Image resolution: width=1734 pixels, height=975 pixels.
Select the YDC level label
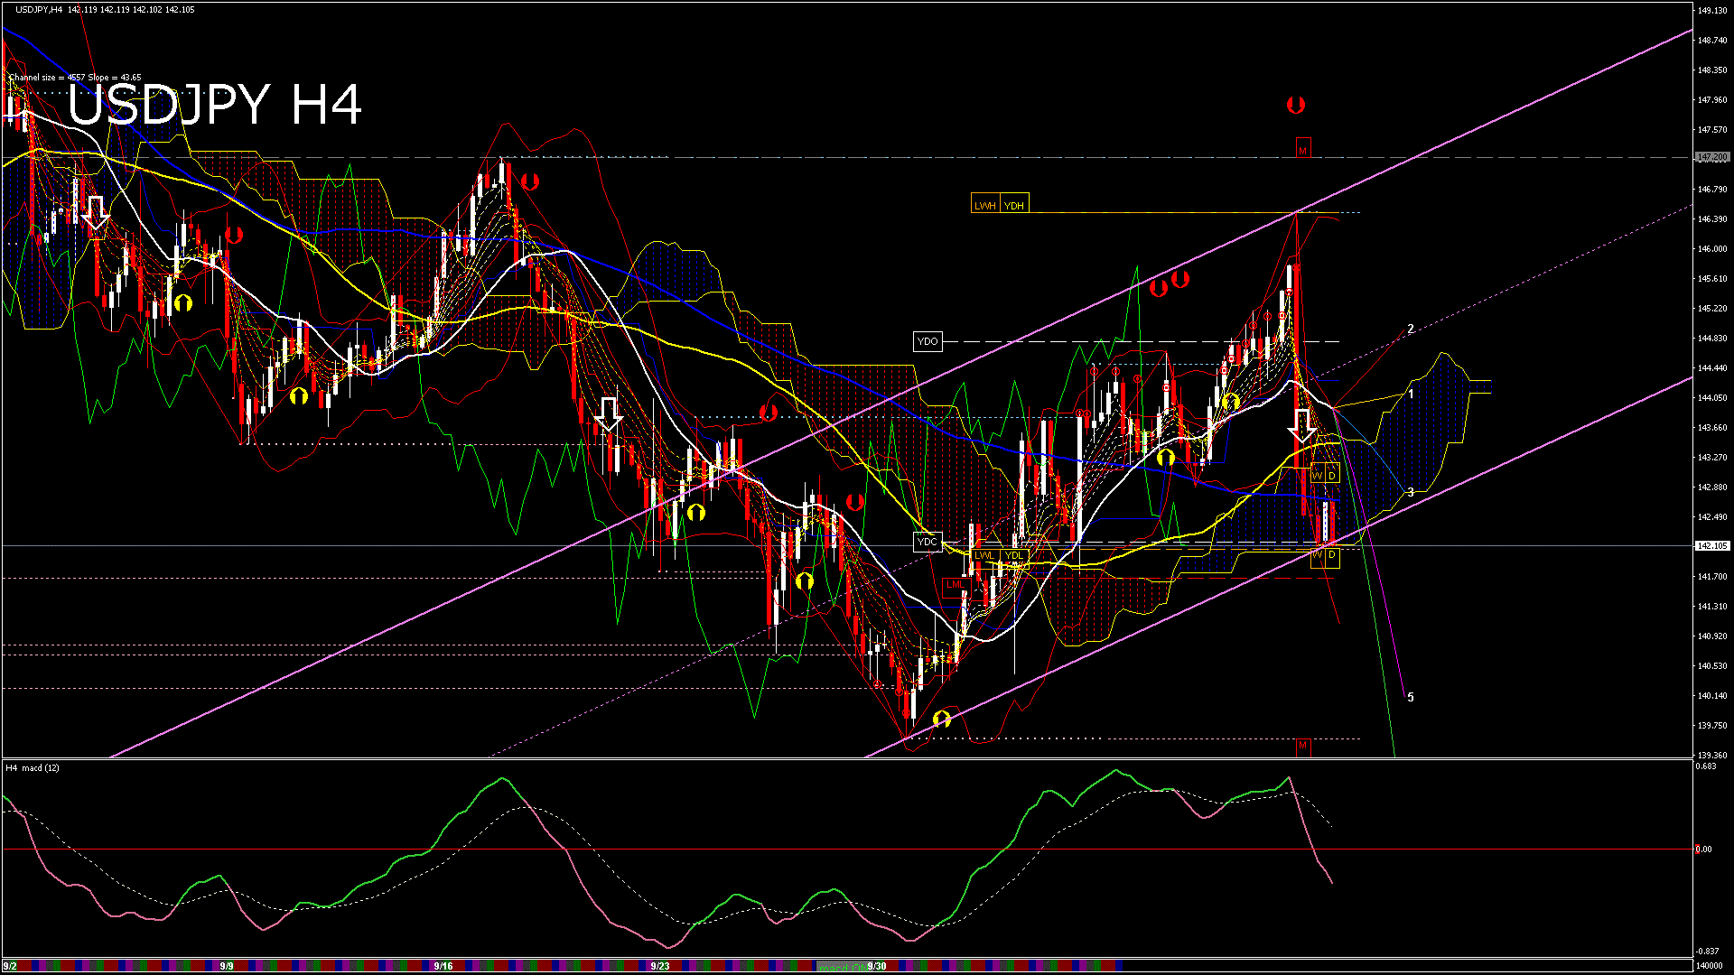tap(928, 542)
